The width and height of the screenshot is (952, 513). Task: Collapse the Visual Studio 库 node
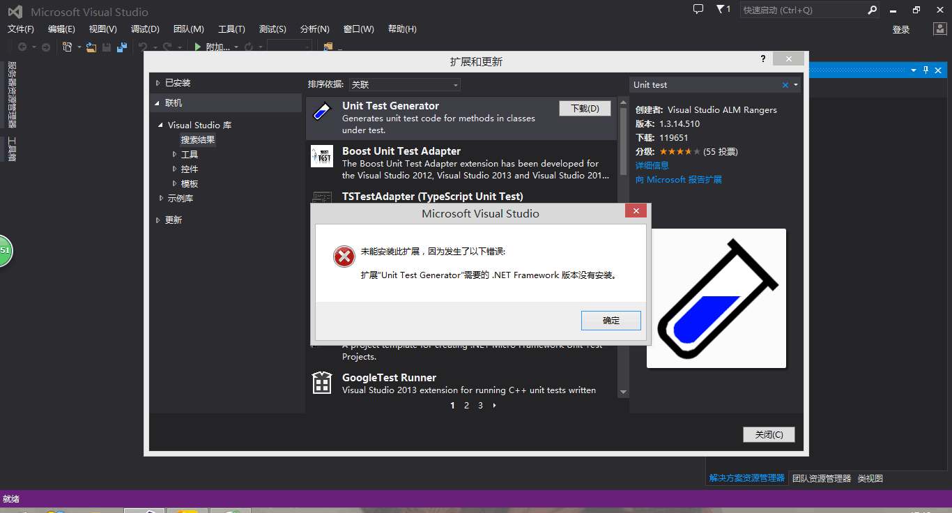tap(160, 125)
